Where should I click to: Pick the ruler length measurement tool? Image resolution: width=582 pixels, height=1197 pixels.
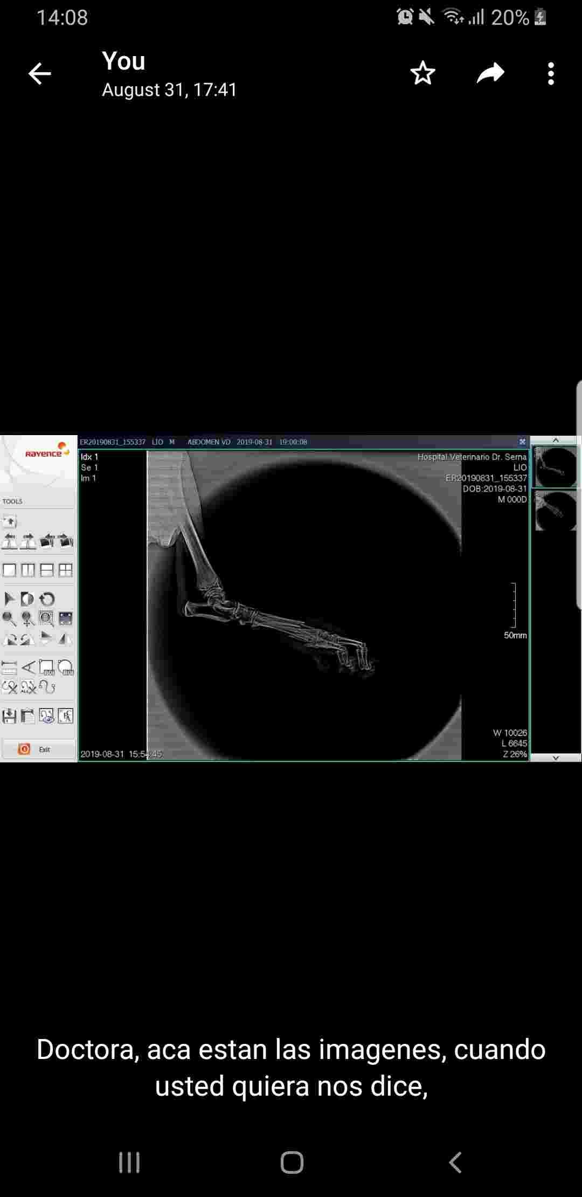point(9,668)
